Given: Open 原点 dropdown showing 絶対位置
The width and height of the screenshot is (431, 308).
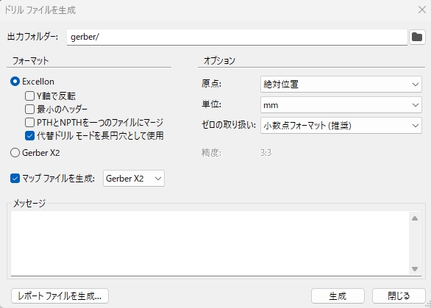Looking at the screenshot, I should point(341,84).
